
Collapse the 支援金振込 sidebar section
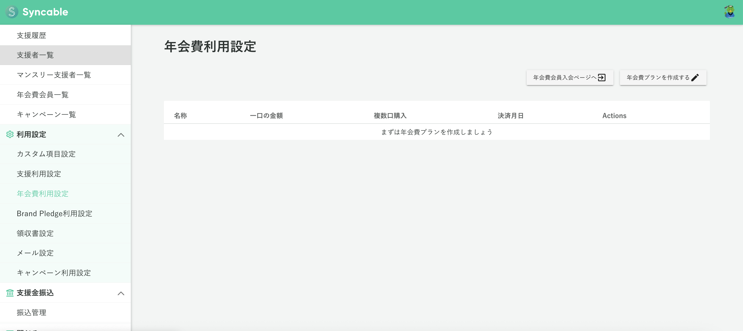(122, 293)
